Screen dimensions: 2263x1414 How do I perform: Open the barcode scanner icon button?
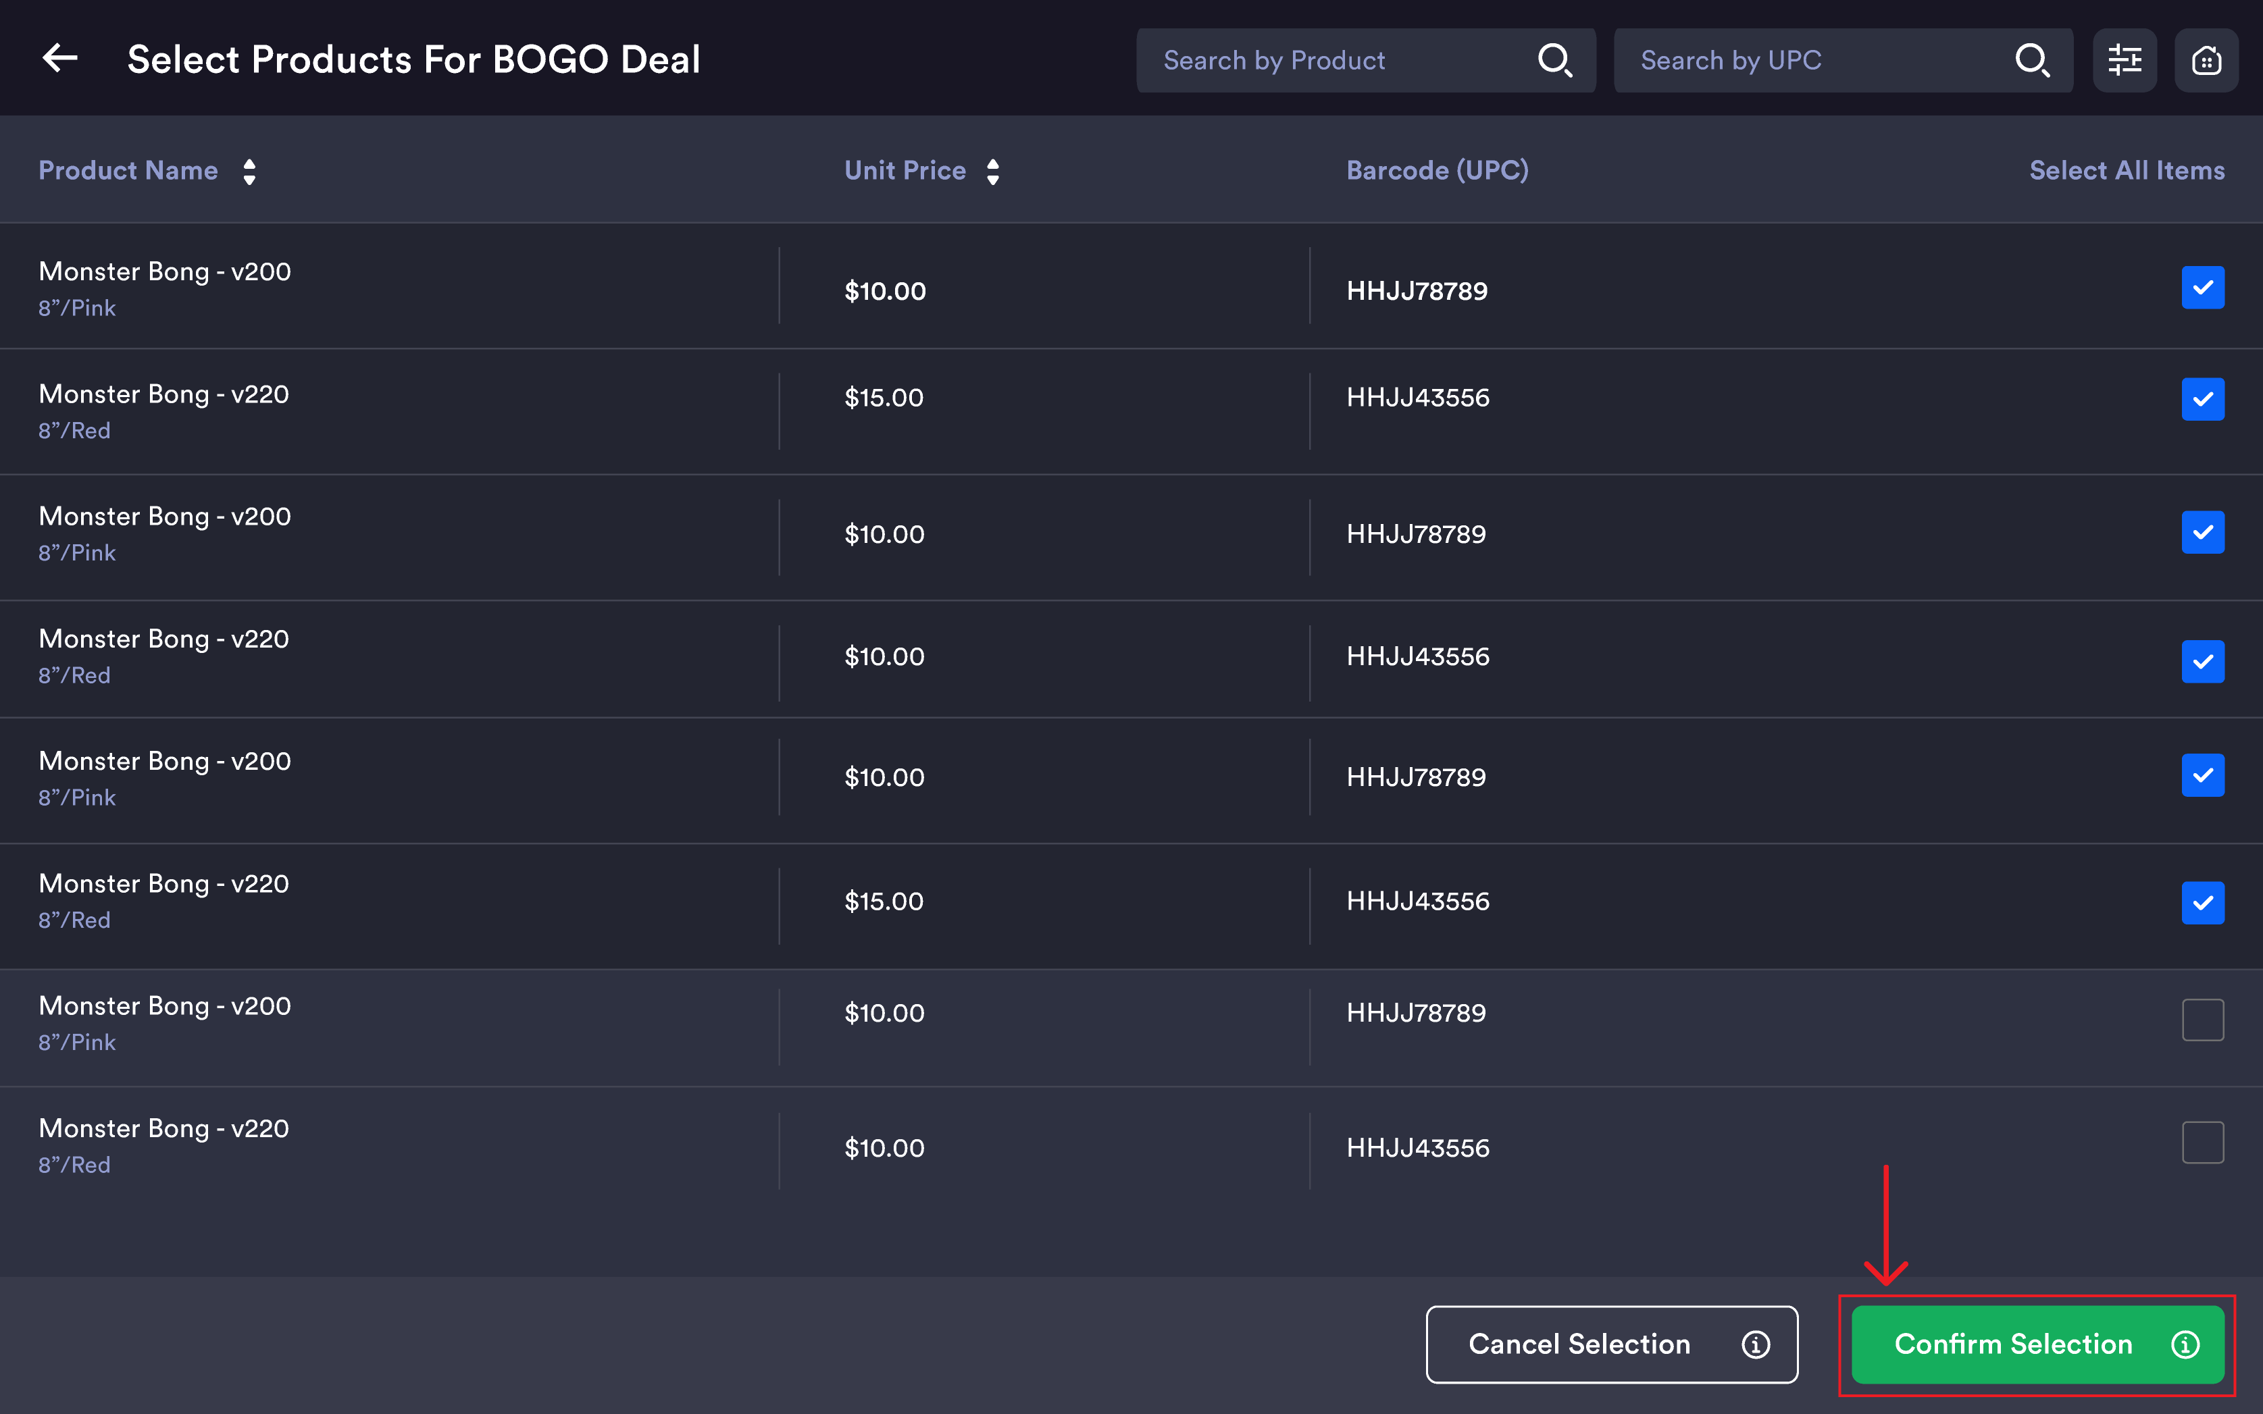click(x=2206, y=61)
